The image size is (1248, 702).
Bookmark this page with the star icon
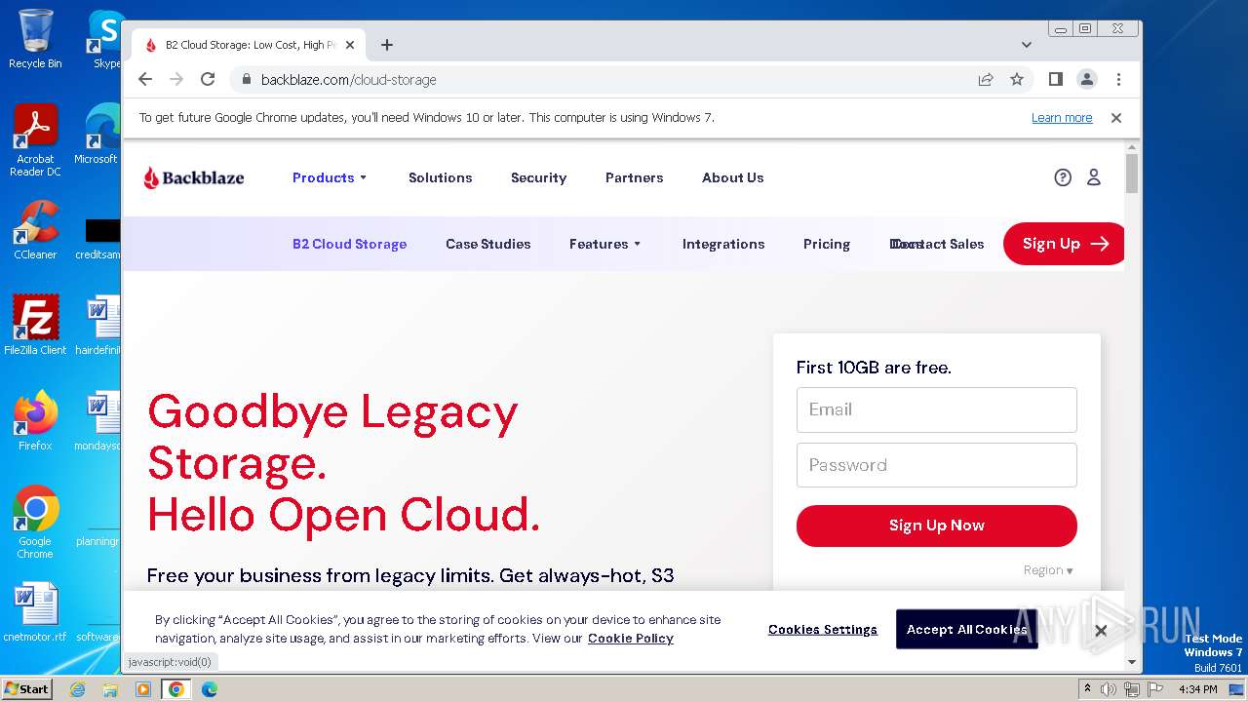click(1017, 79)
